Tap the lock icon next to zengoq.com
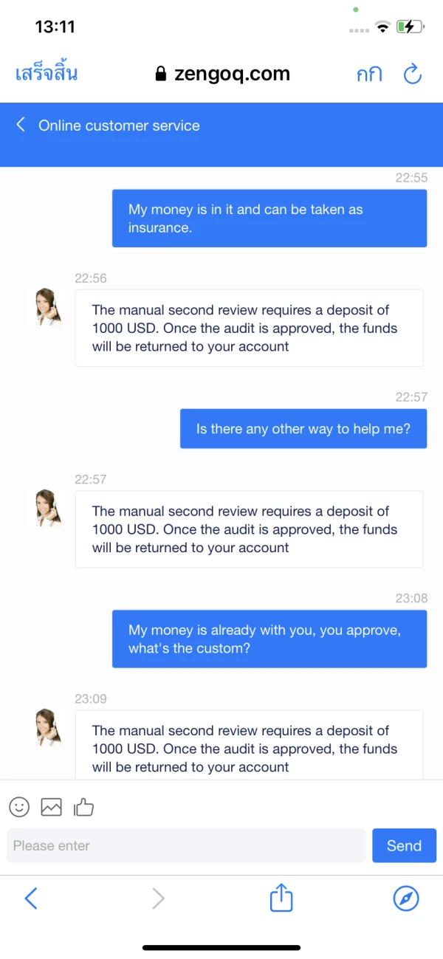Image resolution: width=443 pixels, height=959 pixels. (161, 74)
